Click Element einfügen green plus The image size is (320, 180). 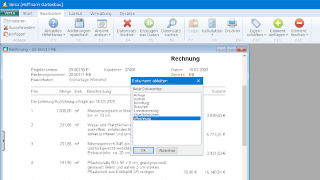coord(278,23)
